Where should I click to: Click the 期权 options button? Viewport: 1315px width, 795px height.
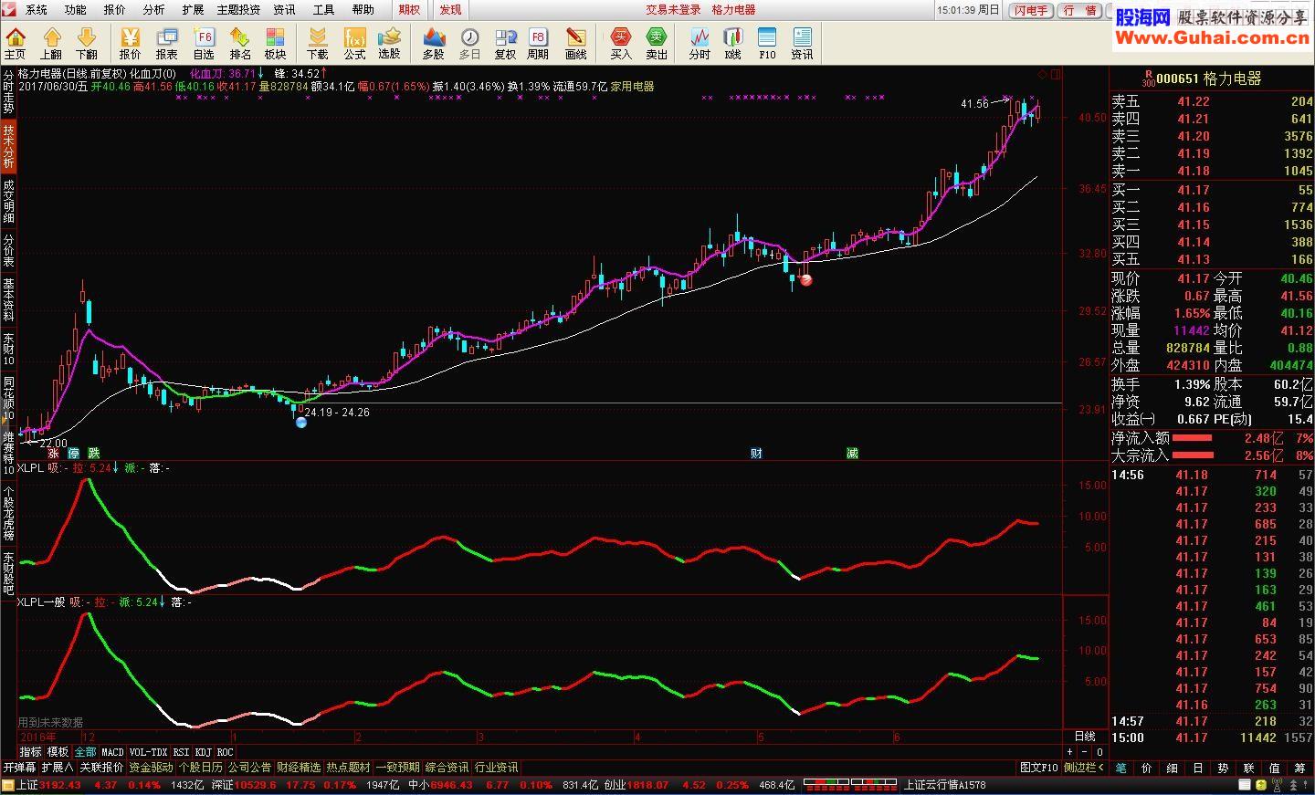coord(410,9)
